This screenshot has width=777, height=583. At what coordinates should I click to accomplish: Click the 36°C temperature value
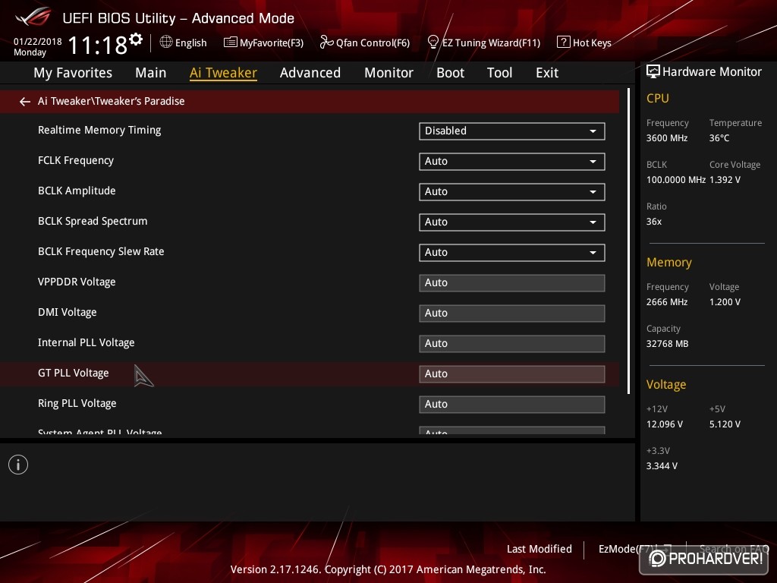point(719,138)
